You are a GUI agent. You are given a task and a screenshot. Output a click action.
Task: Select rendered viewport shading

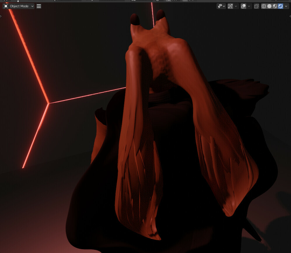pos(280,6)
